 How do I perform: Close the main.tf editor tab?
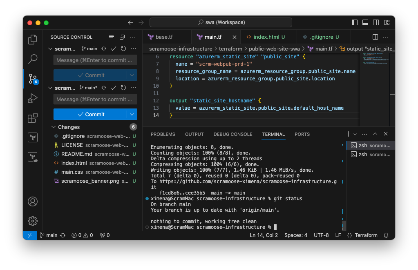click(234, 37)
